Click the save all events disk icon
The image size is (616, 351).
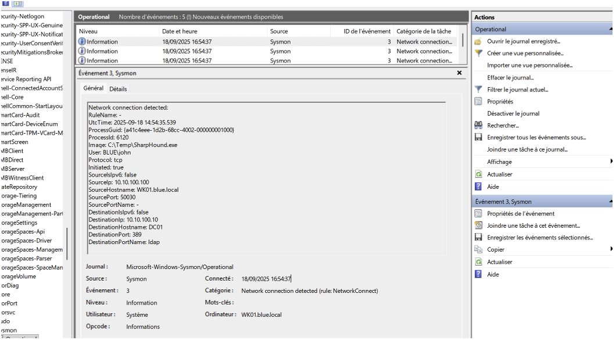(x=478, y=138)
